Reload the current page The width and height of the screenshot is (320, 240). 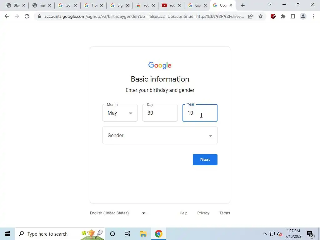27,16
